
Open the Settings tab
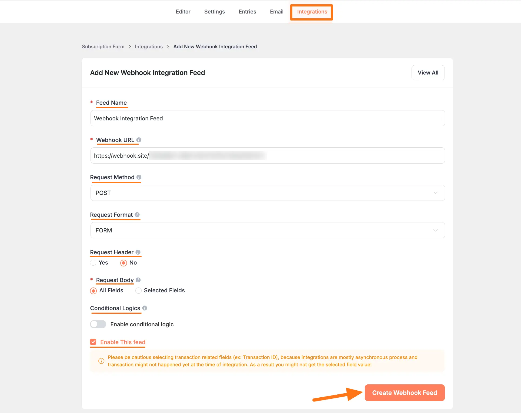coord(214,12)
